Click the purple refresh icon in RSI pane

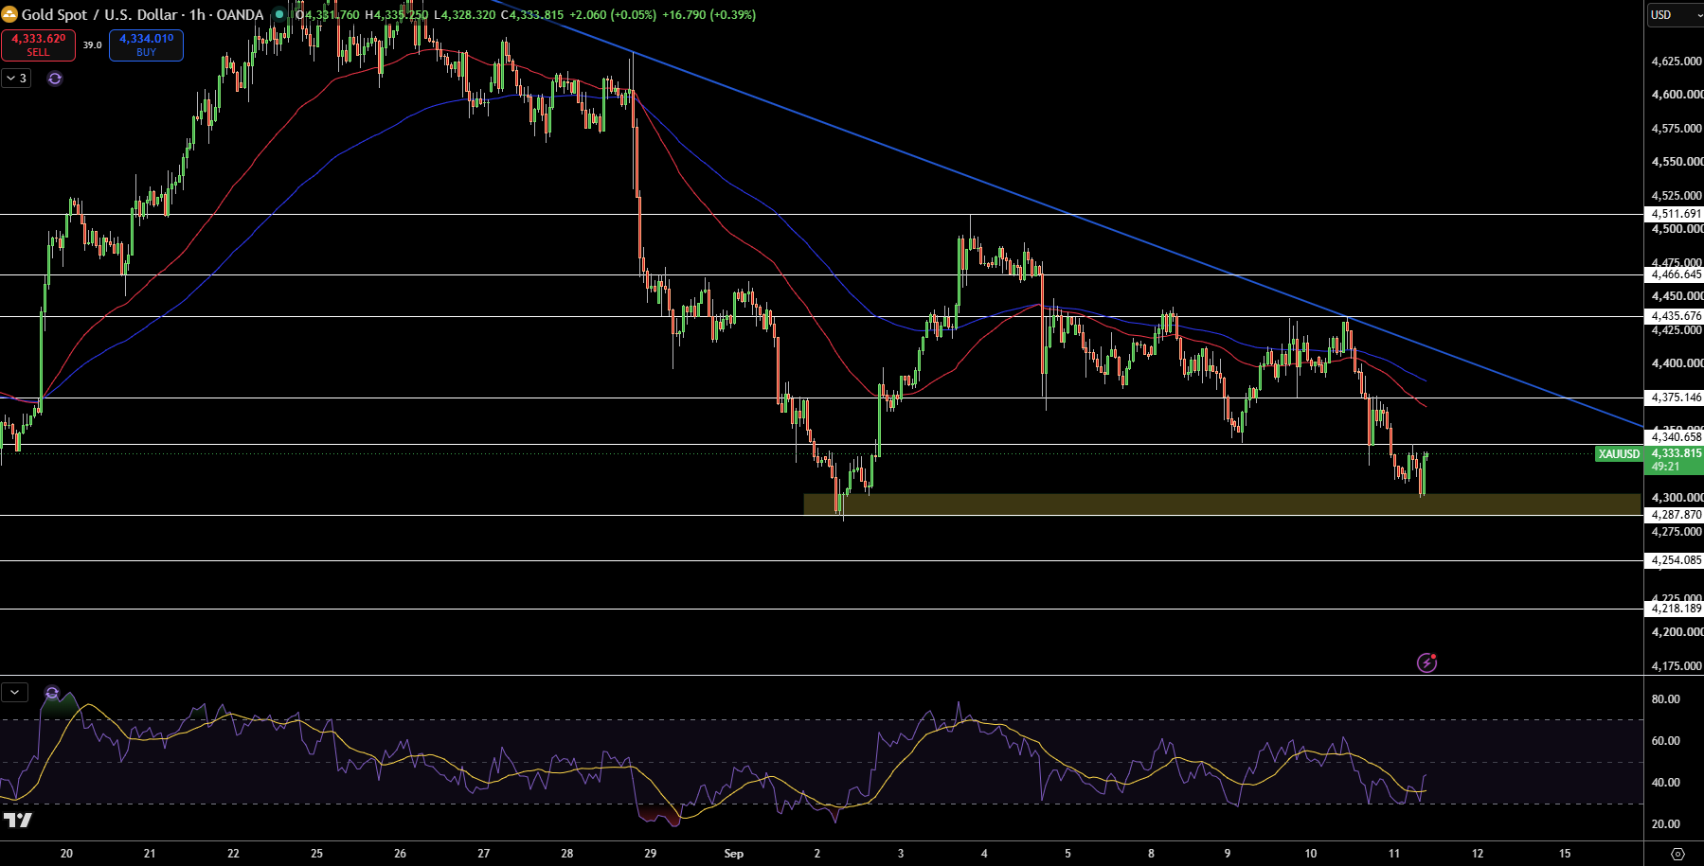click(x=52, y=693)
